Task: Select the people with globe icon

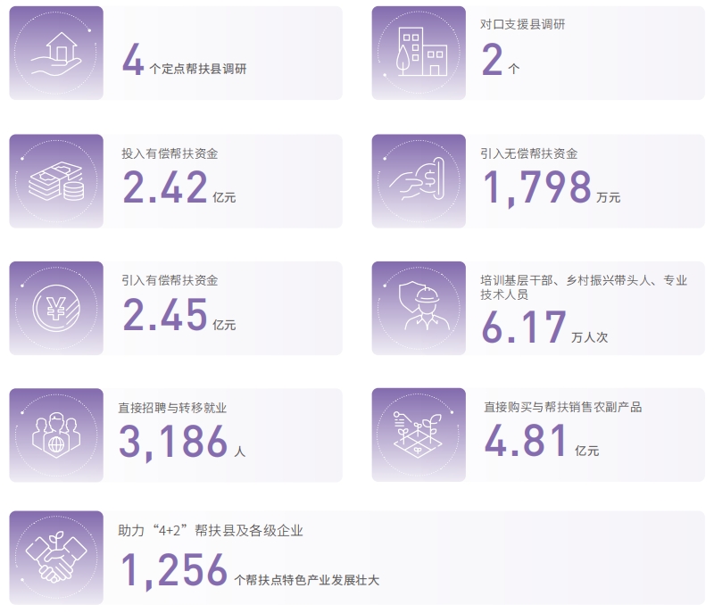Action: click(56, 435)
